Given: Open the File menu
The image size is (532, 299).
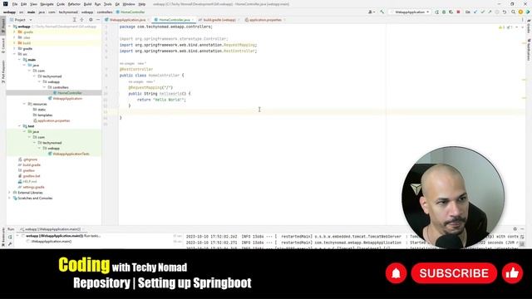Looking at the screenshot, I should click(15, 4).
